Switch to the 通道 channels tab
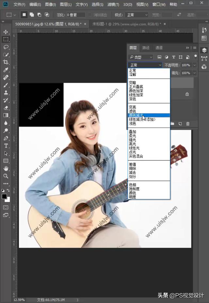 (159, 48)
